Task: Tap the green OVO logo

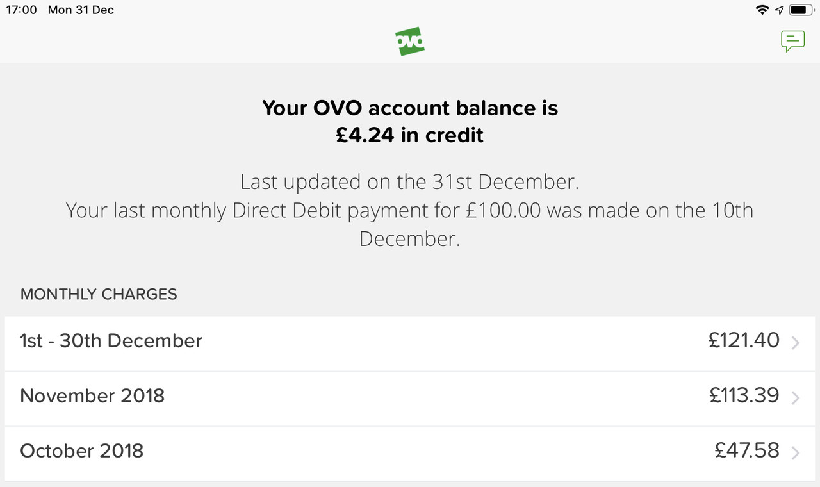Action: coord(410,42)
